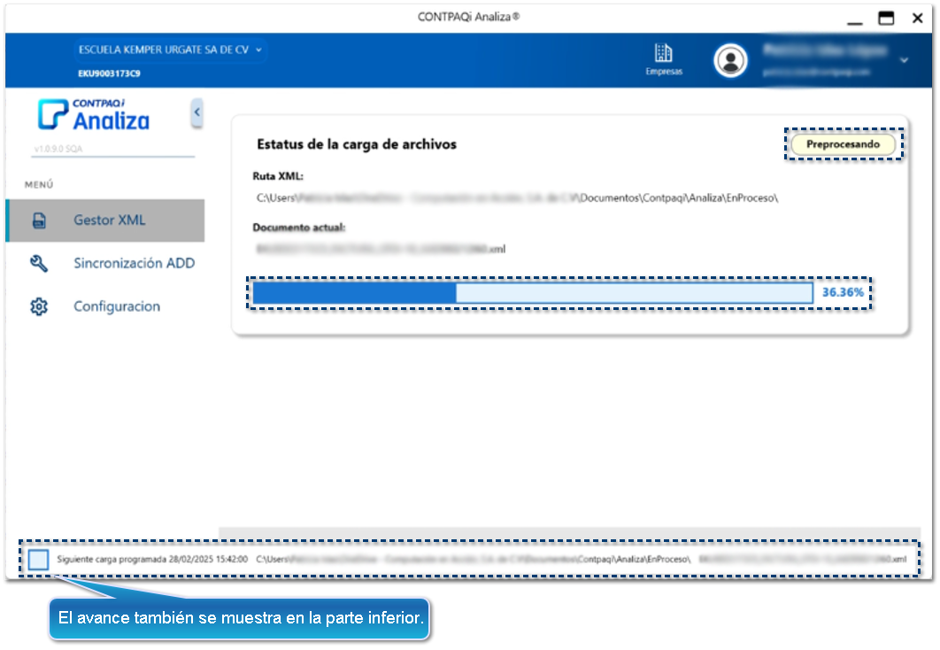Expand the user account dropdown arrow
The image size is (940, 650).
click(x=904, y=60)
